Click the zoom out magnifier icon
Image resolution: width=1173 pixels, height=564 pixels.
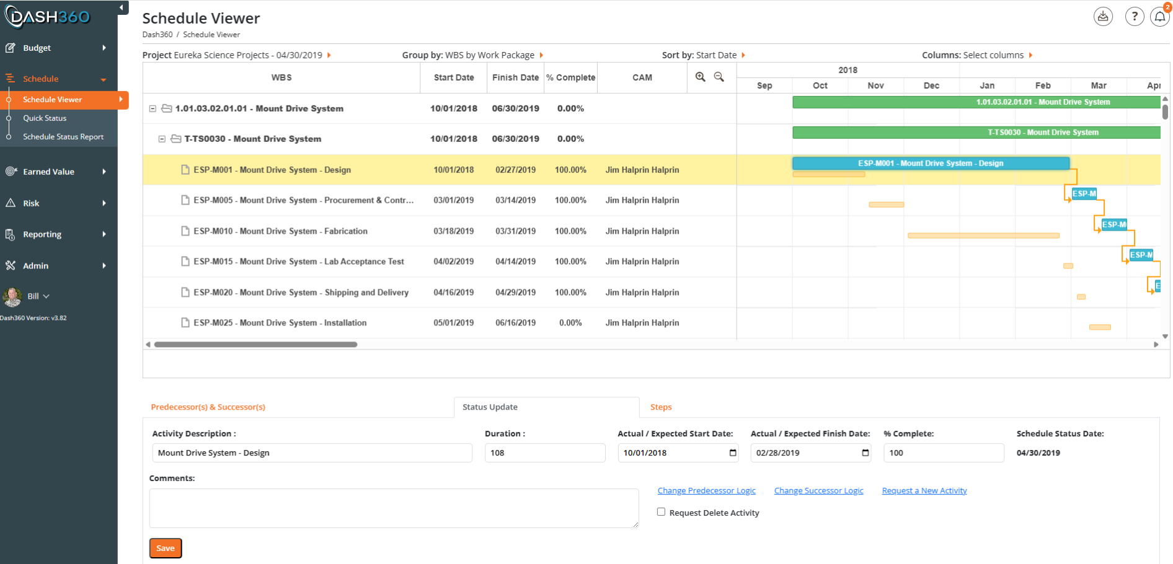[x=719, y=77]
